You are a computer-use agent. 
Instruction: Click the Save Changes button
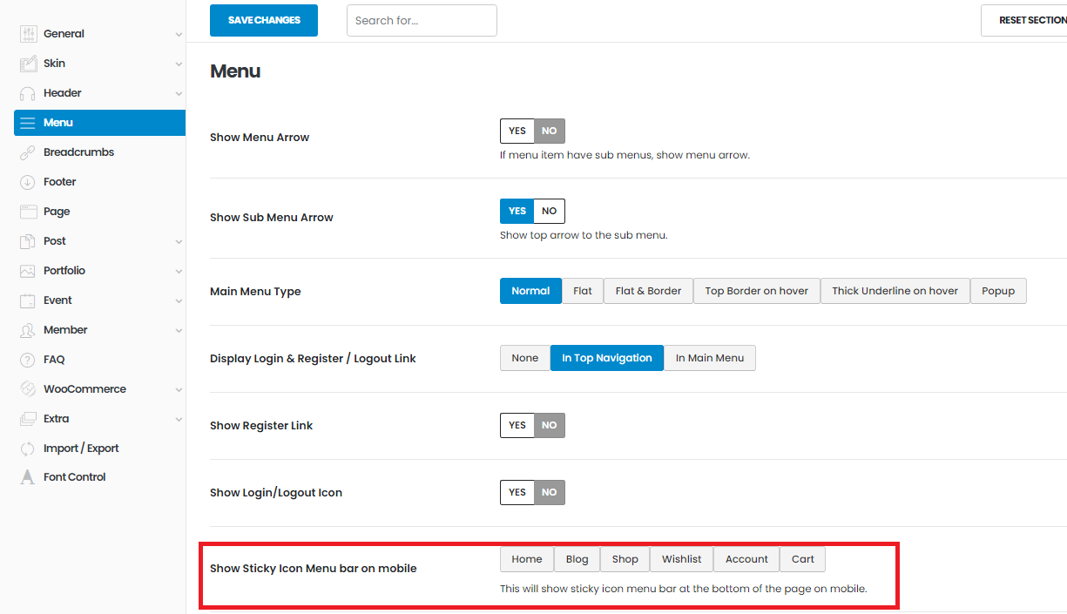[x=264, y=20]
